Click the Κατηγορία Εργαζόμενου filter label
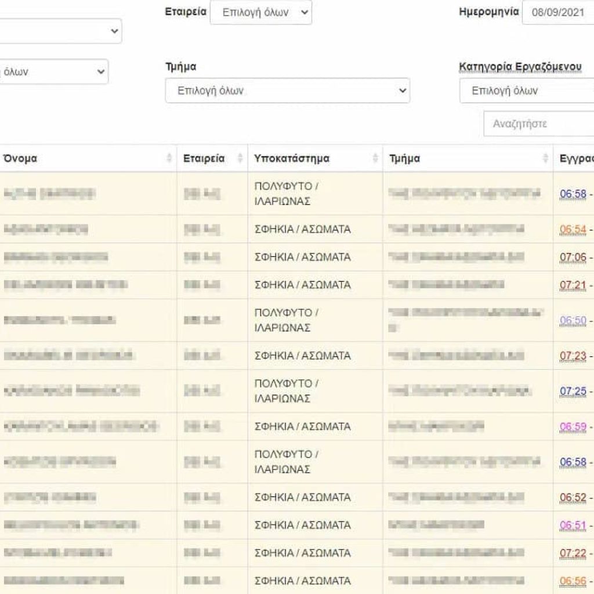594x594 pixels. click(x=520, y=67)
